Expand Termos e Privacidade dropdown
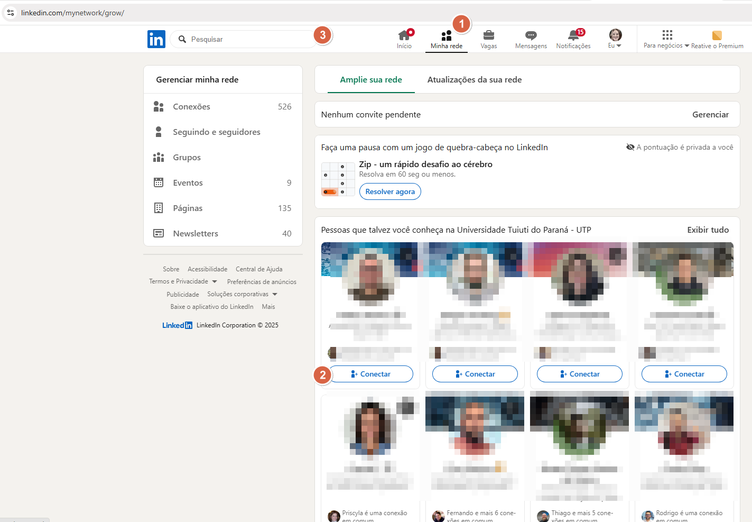 click(183, 281)
